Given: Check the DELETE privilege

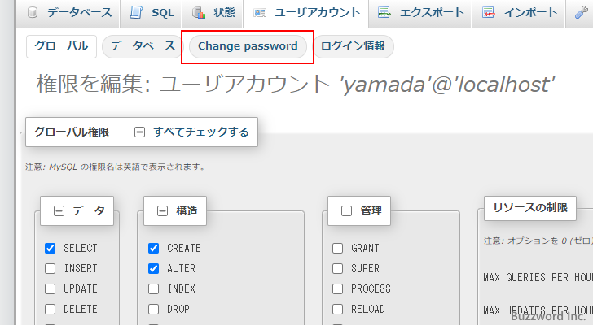Looking at the screenshot, I should tap(50, 310).
